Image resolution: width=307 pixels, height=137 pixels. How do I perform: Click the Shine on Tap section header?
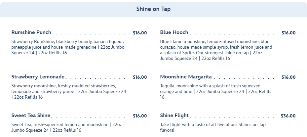pyautogui.click(x=153, y=9)
